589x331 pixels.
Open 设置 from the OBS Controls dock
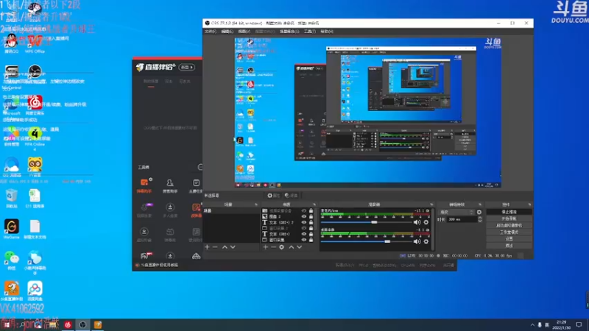point(509,238)
